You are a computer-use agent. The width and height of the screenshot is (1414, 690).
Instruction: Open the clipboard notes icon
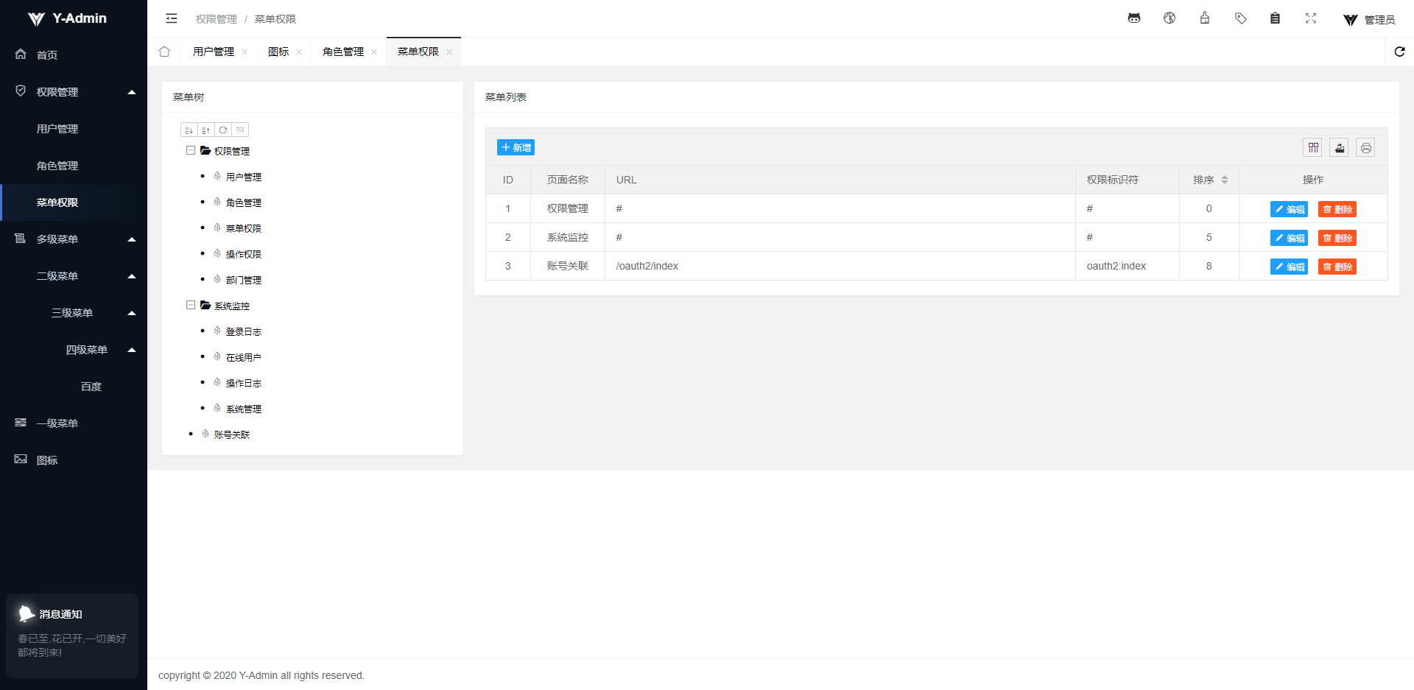[x=1275, y=18]
